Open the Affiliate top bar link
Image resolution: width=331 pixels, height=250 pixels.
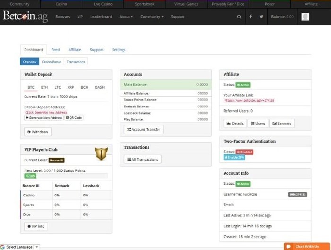[311, 4]
